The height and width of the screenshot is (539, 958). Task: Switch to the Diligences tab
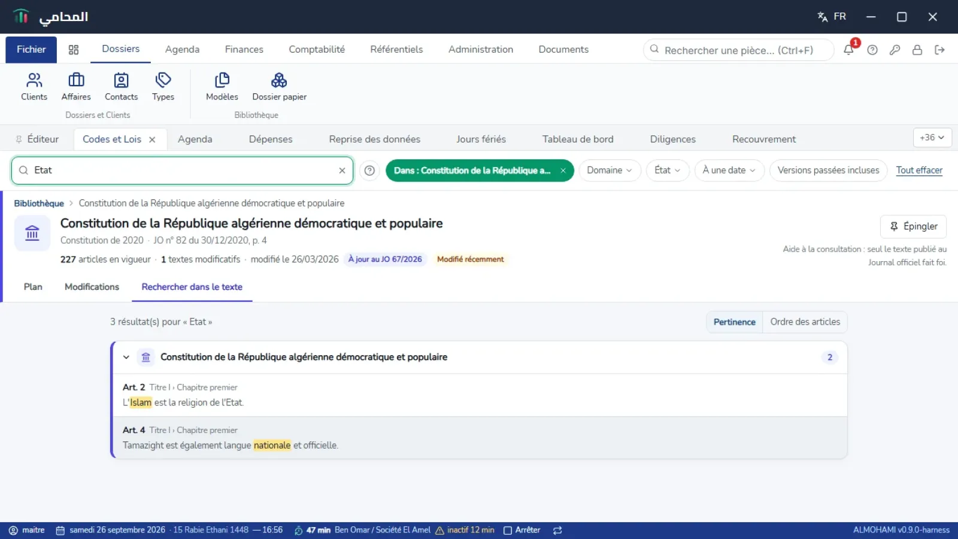pyautogui.click(x=673, y=140)
